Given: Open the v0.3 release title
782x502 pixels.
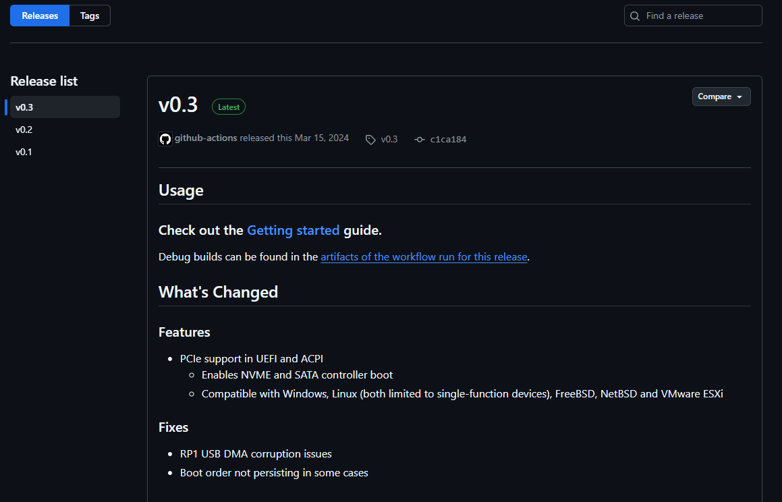Looking at the screenshot, I should (x=178, y=105).
